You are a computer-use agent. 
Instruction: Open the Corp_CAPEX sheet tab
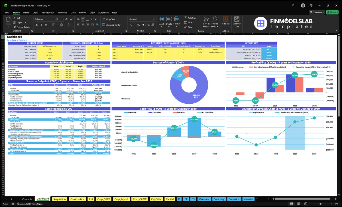tap(140, 199)
